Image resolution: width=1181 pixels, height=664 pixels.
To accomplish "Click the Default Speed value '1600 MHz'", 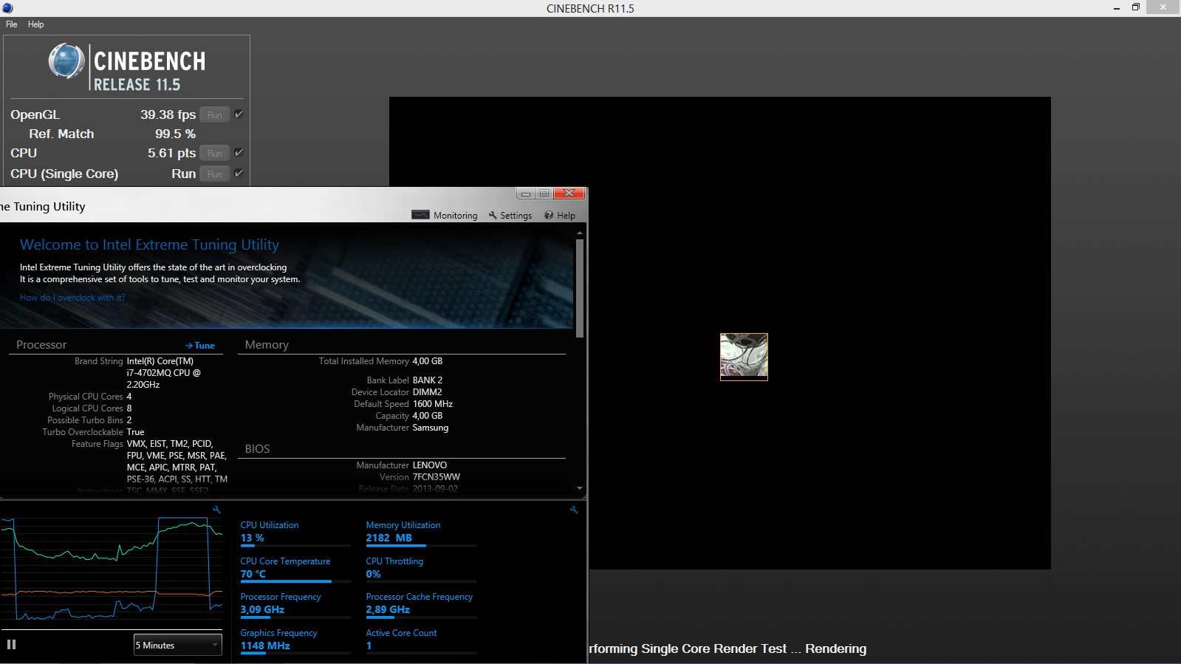I will tap(433, 404).
